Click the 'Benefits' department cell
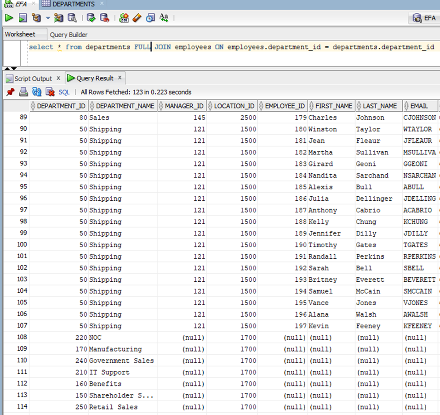 click(x=123, y=384)
